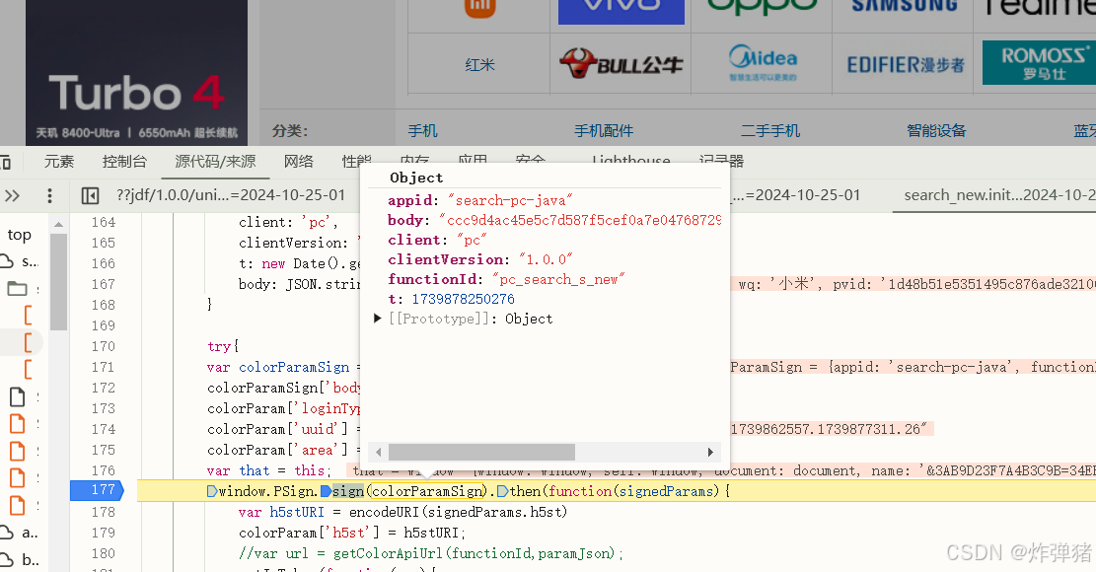The height and width of the screenshot is (572, 1096).
Task: Click the t timestamp value 1739878250276
Action: (463, 299)
